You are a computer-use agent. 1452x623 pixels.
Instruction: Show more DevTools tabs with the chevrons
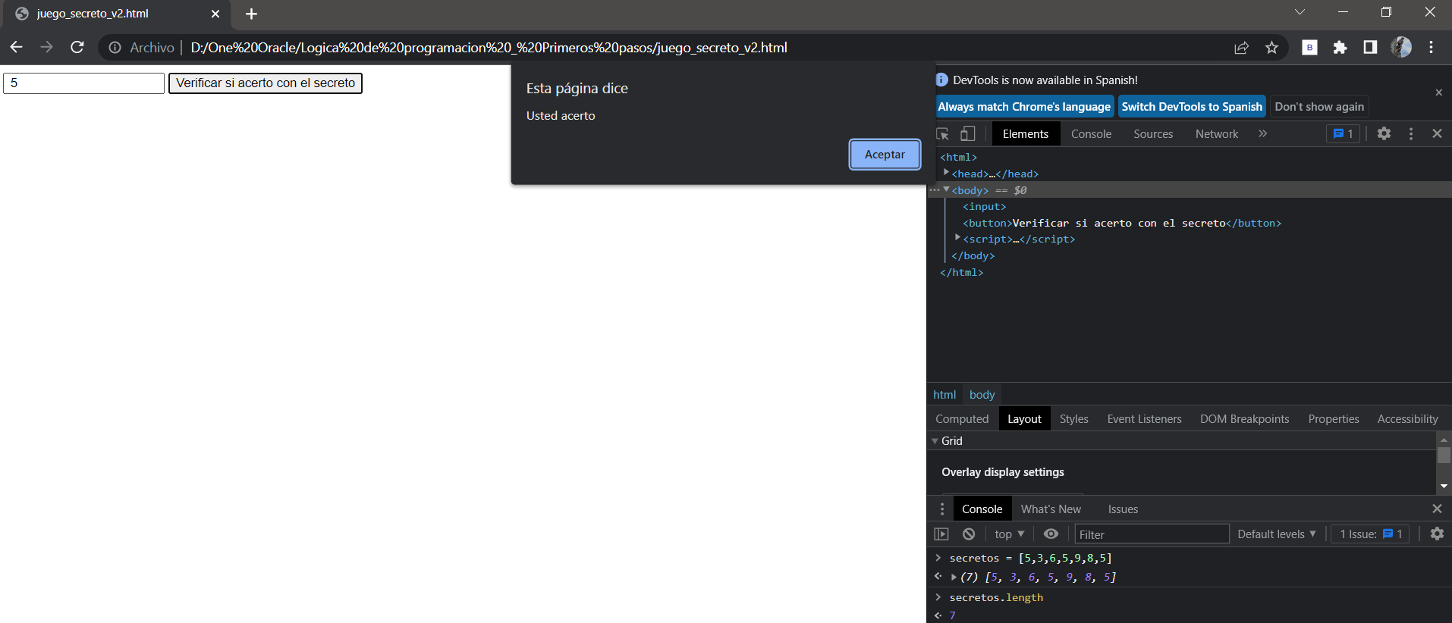(1263, 133)
